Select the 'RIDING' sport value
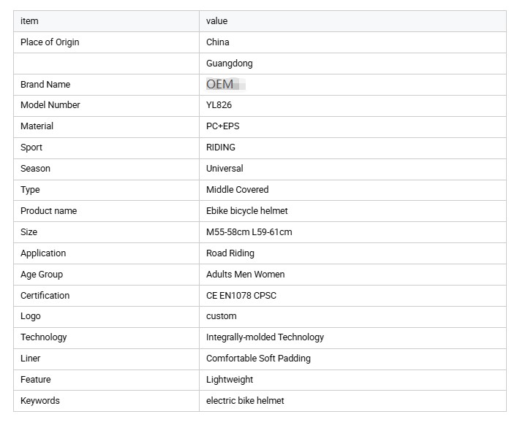This screenshot has width=528, height=425. coord(221,148)
